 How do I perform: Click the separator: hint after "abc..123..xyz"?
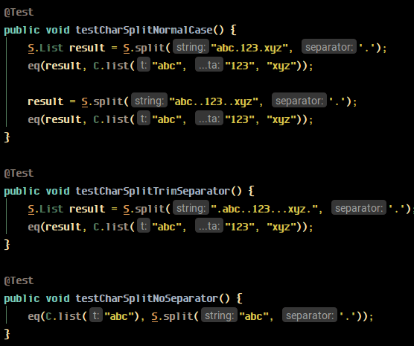click(299, 101)
